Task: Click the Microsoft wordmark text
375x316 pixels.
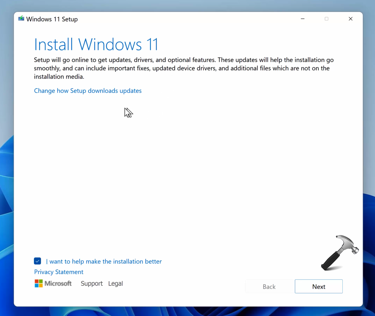Action: (x=58, y=283)
